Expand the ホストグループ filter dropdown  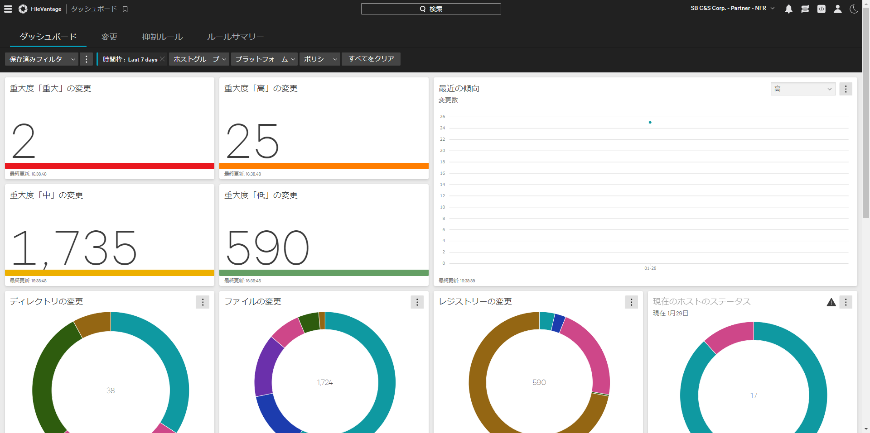click(199, 59)
